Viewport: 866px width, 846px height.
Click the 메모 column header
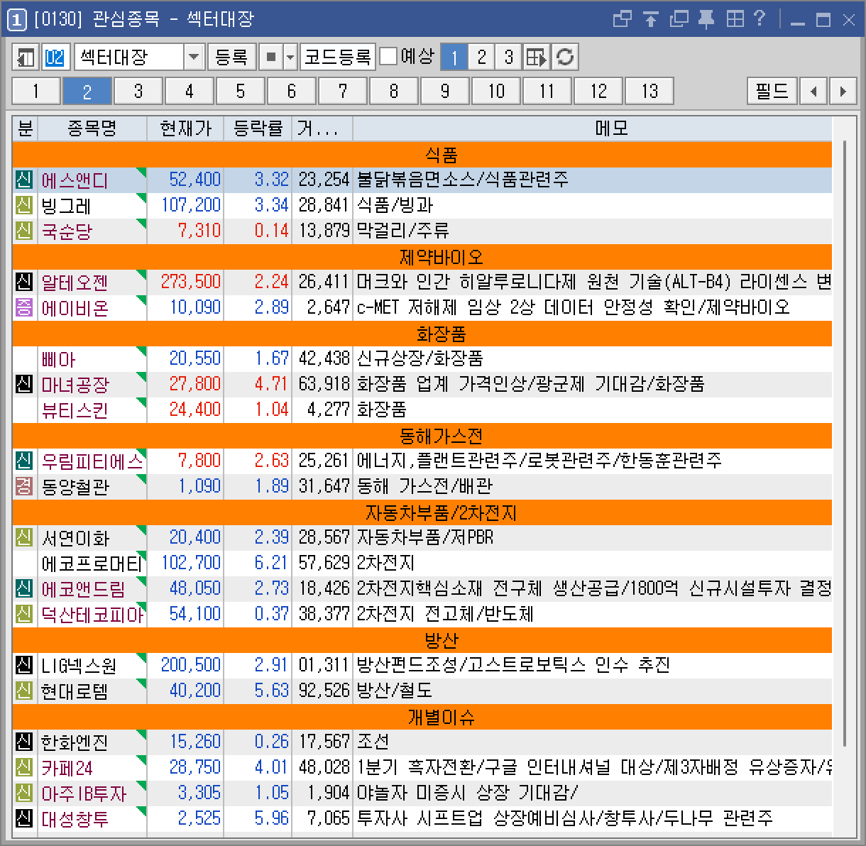[592, 128]
